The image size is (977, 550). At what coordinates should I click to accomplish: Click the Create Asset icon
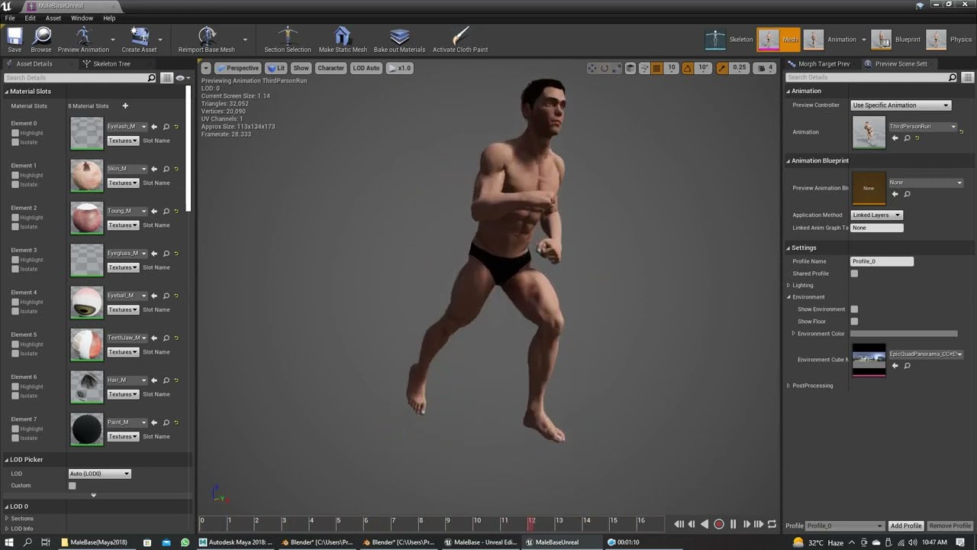click(x=139, y=40)
